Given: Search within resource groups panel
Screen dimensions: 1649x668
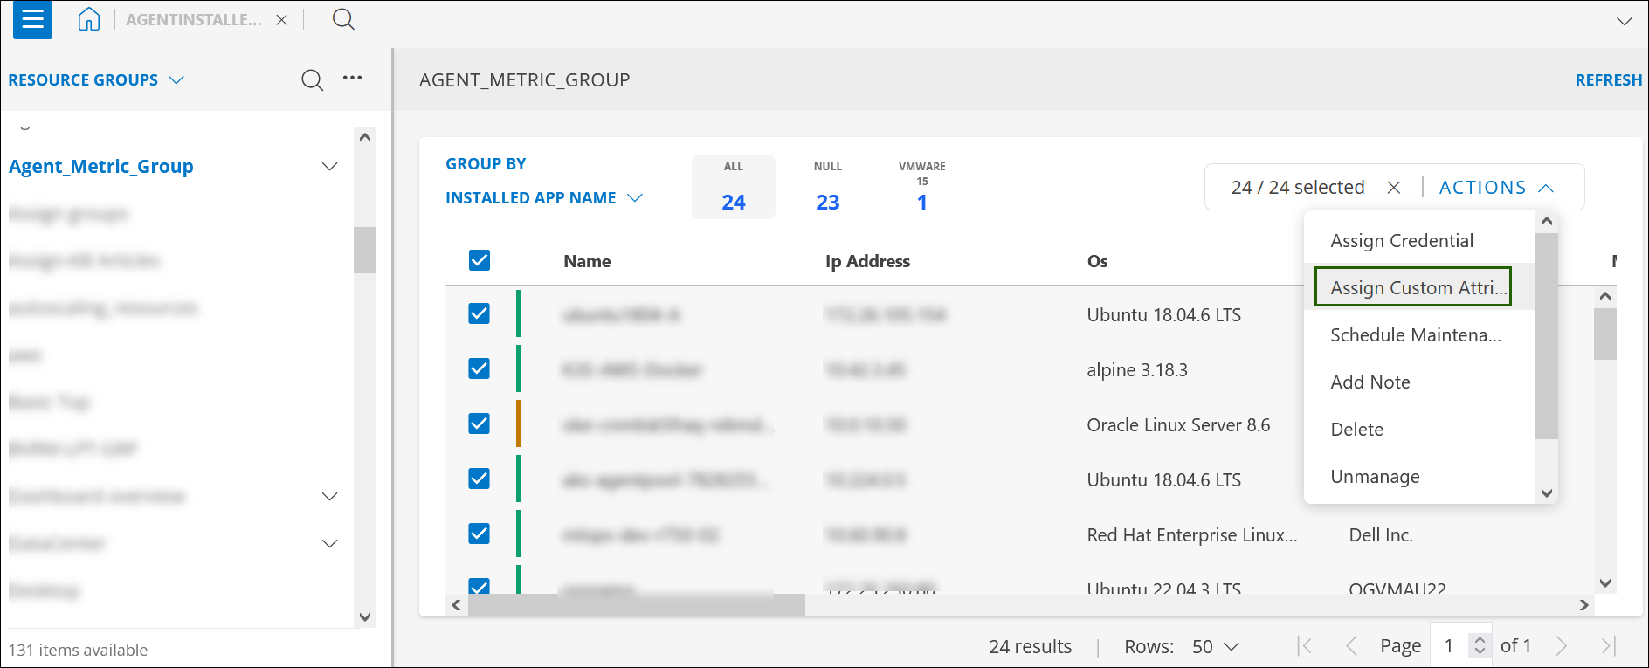Looking at the screenshot, I should tap(312, 80).
